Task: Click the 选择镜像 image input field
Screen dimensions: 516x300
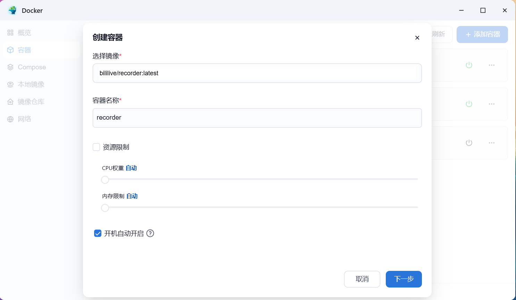Action: [257, 73]
